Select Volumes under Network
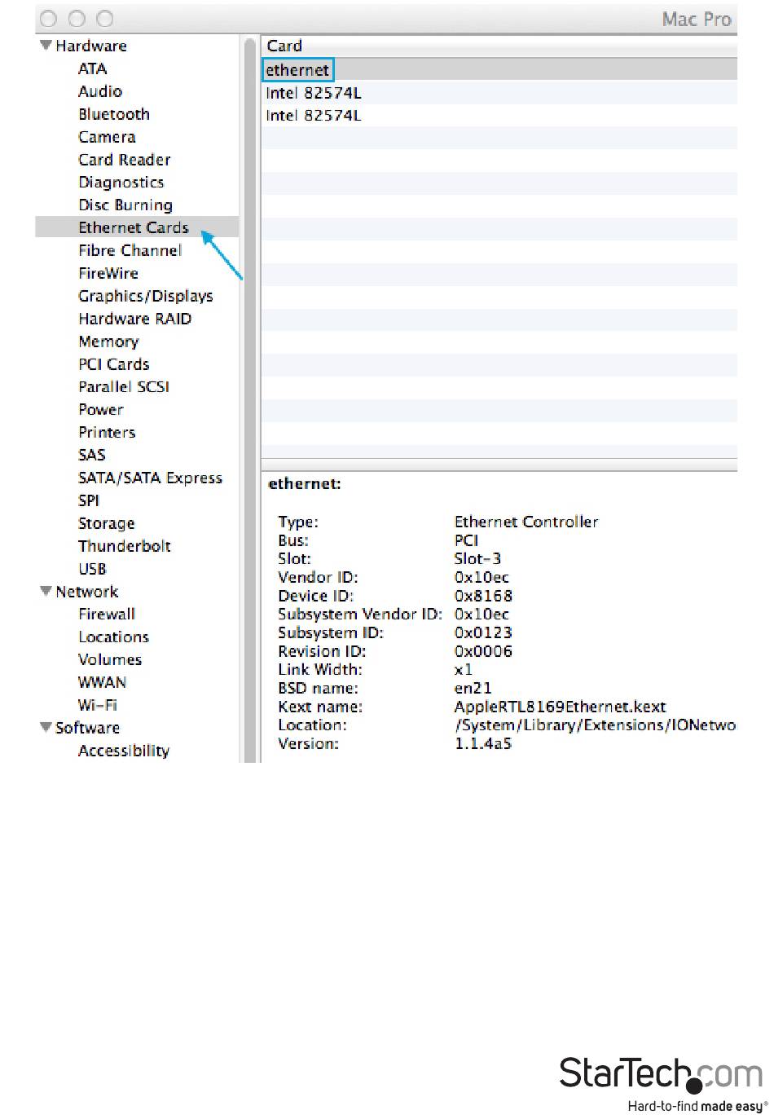Screen dimensions: 774x1119 tap(110, 659)
